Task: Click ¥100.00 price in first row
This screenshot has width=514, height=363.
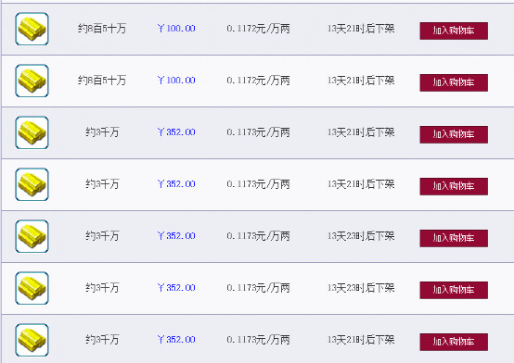Action: click(176, 29)
